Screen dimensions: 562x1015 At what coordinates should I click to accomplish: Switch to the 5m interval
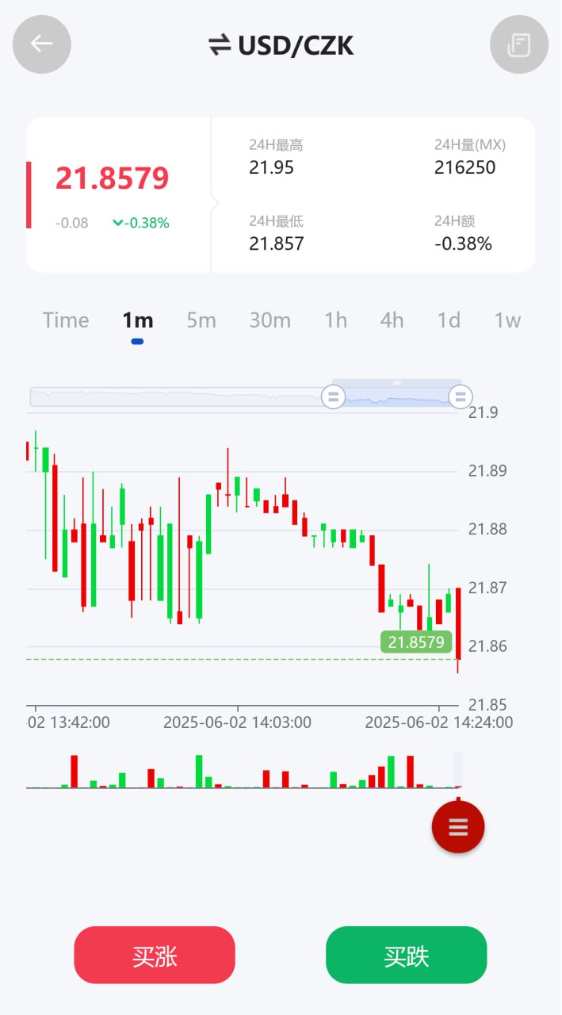pos(201,320)
